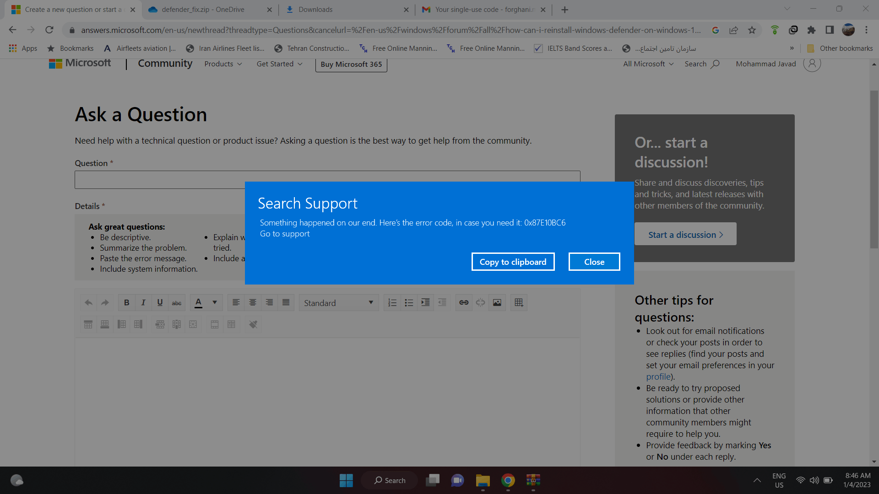Viewport: 879px width, 494px height.
Task: Click Copy to clipboard button
Action: tap(513, 262)
